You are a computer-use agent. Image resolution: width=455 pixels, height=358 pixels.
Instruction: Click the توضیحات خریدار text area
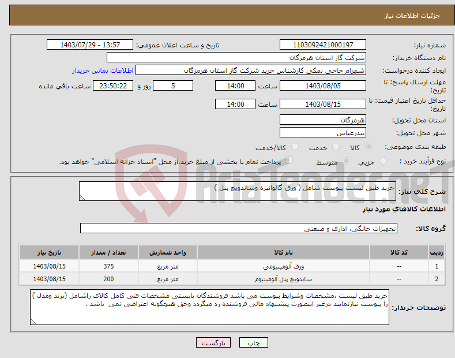click(x=209, y=307)
